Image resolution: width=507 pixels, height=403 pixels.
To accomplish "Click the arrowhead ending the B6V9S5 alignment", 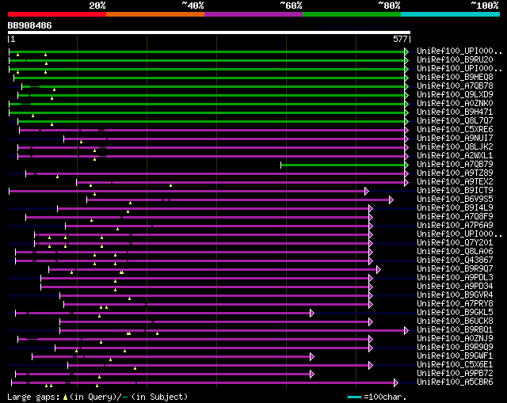I will (391, 200).
